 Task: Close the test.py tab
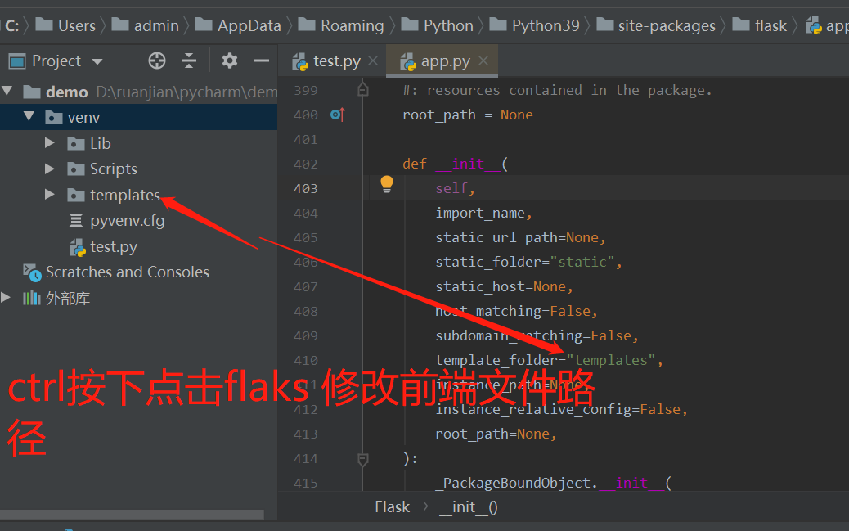click(x=373, y=61)
